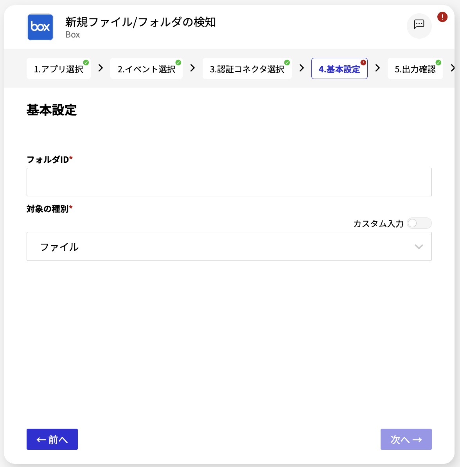Click the 基本設定 section heading
The height and width of the screenshot is (467, 460).
coord(52,110)
